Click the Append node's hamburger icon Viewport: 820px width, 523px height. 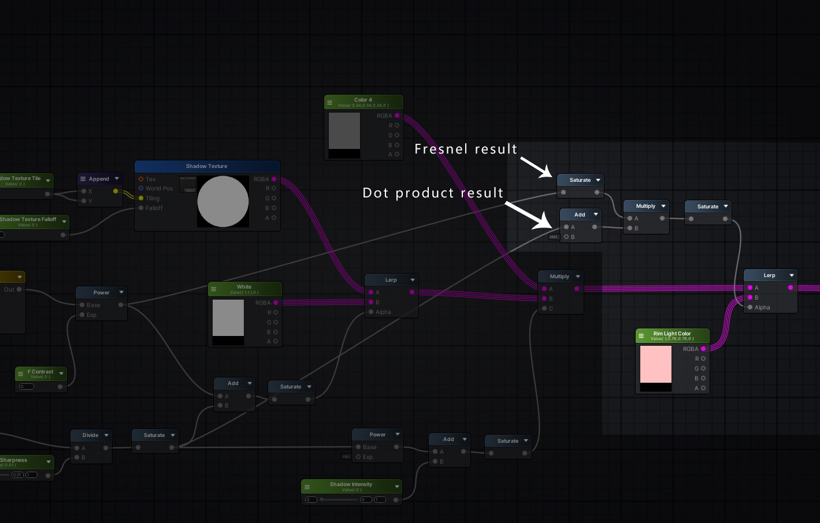tap(83, 179)
